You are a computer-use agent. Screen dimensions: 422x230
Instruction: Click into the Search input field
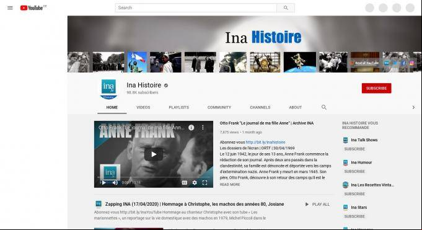tap(196, 8)
